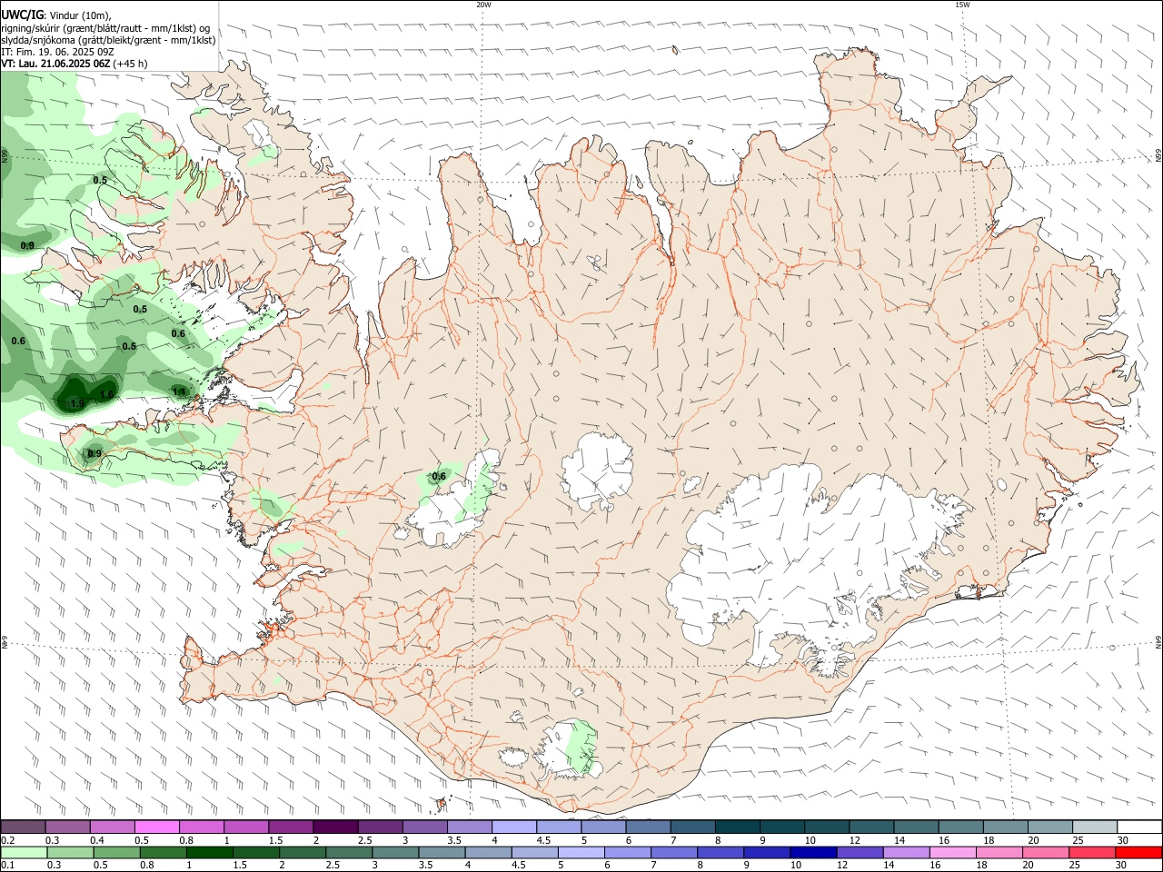Click the '20W' longitude label
The height and width of the screenshot is (872, 1163).
(x=483, y=5)
